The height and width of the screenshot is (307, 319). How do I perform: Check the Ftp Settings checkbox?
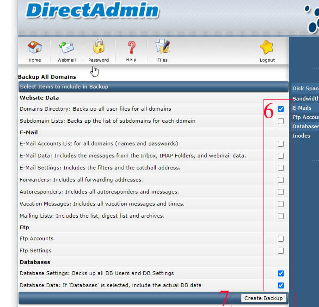click(281, 251)
